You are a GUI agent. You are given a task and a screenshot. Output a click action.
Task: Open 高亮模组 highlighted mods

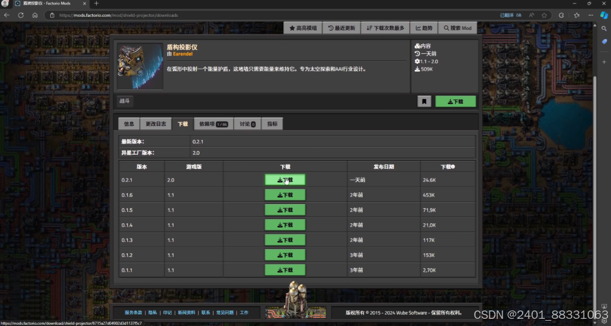click(x=303, y=28)
